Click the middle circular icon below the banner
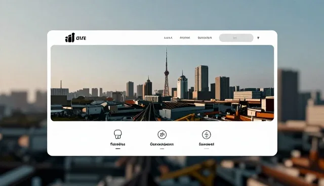The width and height of the screenshot is (324, 186). click(x=162, y=134)
